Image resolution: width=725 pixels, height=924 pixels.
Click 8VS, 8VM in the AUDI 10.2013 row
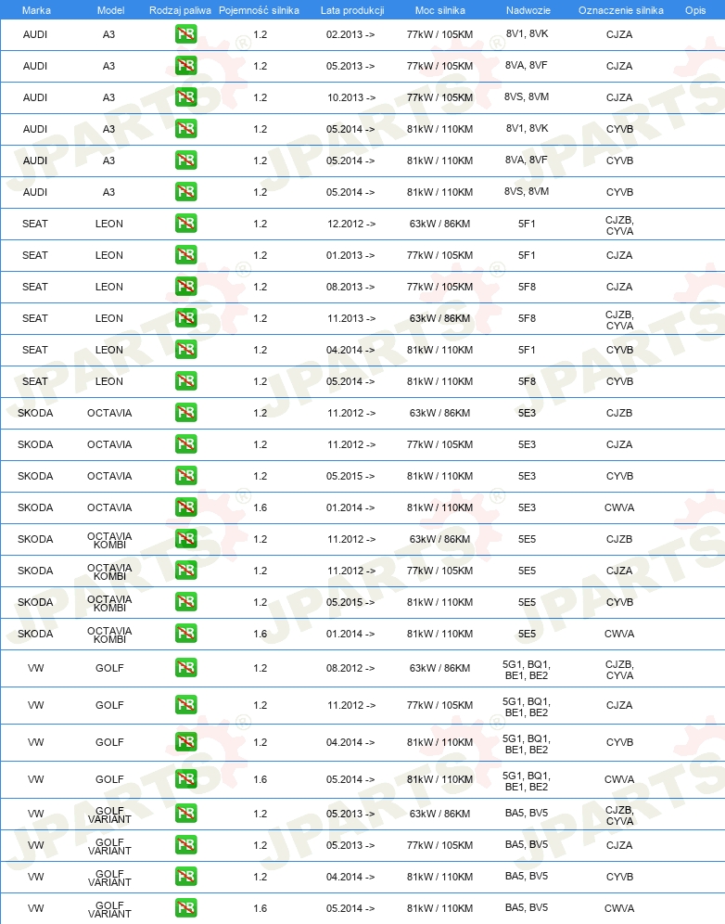527,96
